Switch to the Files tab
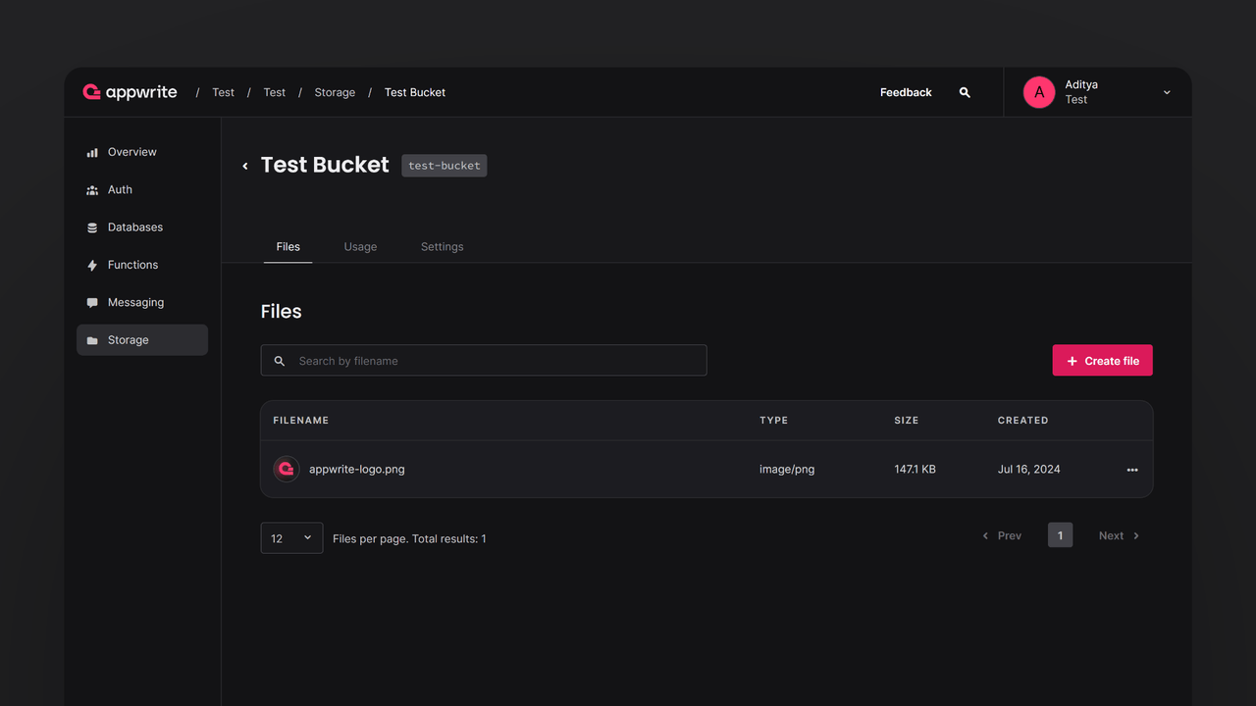This screenshot has width=1256, height=706. [x=288, y=247]
